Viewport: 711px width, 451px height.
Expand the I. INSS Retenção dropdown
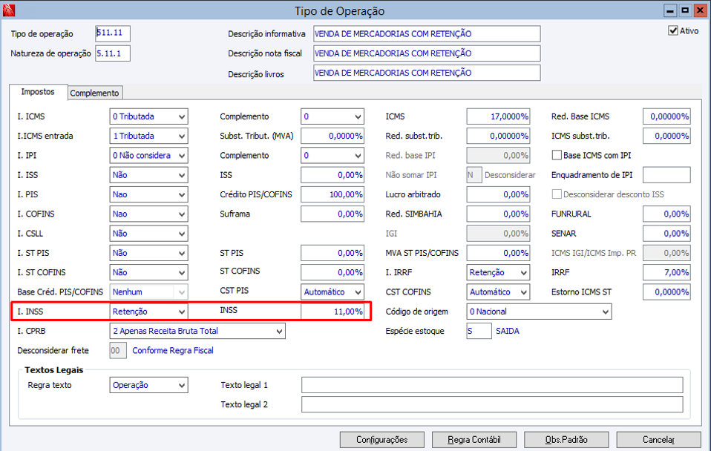[x=148, y=312]
